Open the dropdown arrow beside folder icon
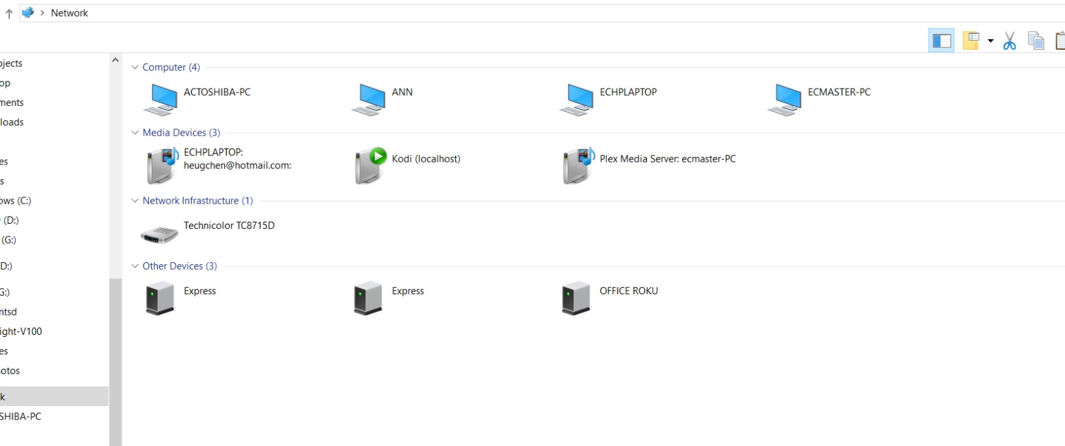This screenshot has height=446, width=1065. coord(990,41)
